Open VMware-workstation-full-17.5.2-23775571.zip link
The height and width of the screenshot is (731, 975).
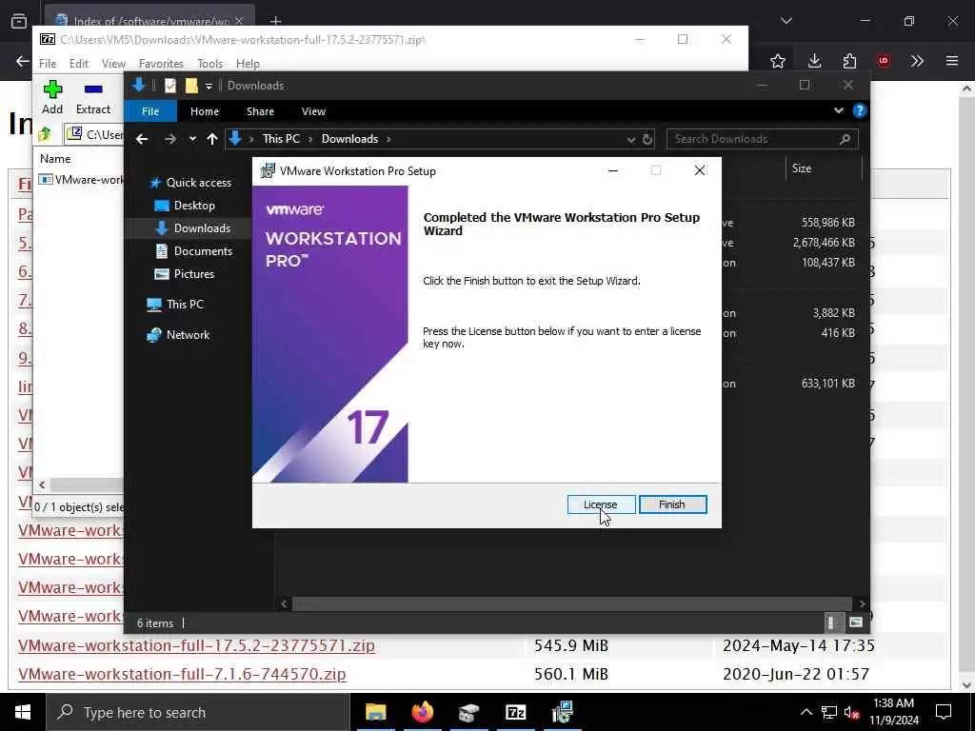196,645
